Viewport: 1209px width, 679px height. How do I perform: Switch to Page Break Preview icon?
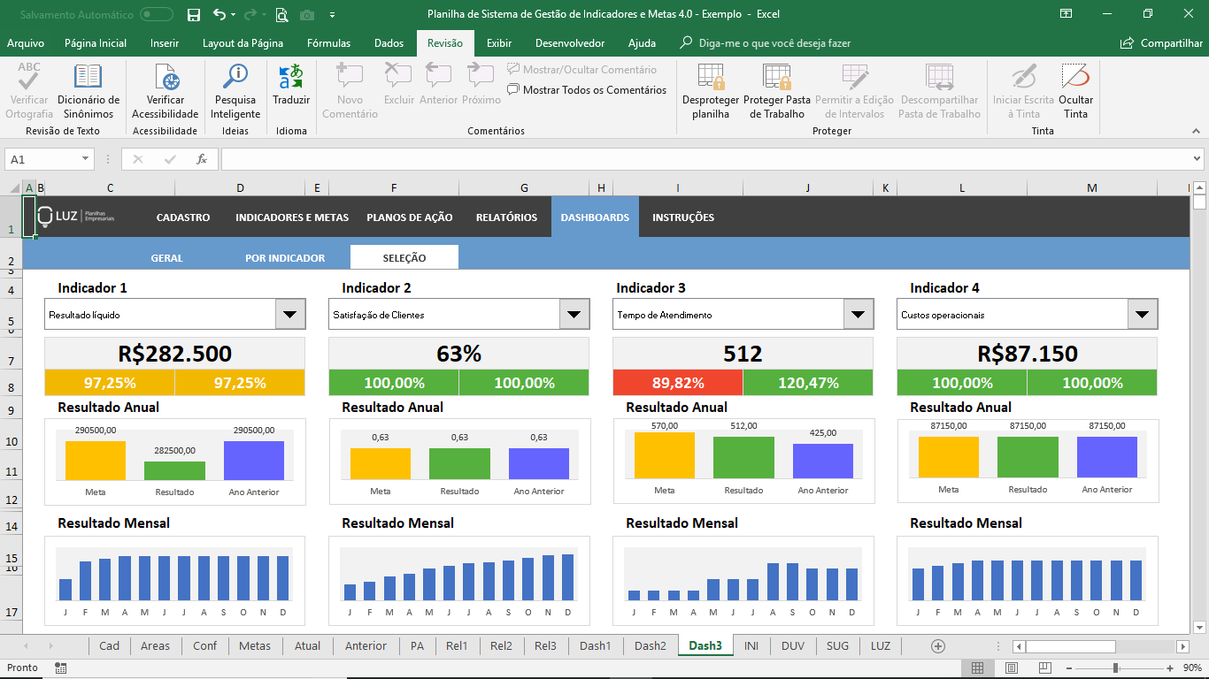tap(1045, 668)
